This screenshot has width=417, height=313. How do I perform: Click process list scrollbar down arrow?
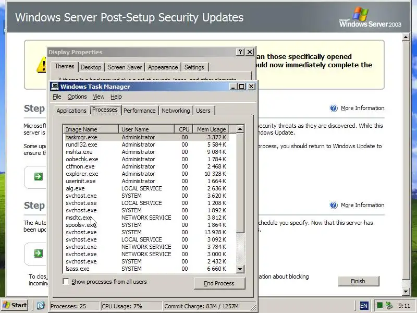click(240, 269)
